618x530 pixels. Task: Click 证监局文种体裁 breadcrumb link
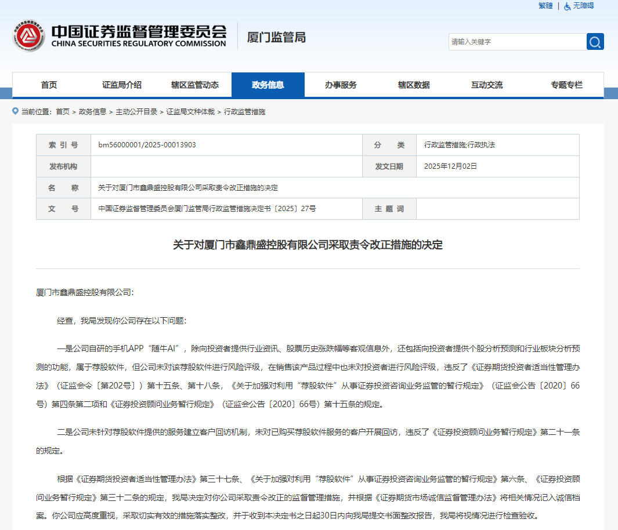pos(190,112)
